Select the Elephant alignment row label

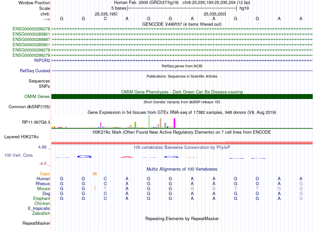(x=42, y=198)
